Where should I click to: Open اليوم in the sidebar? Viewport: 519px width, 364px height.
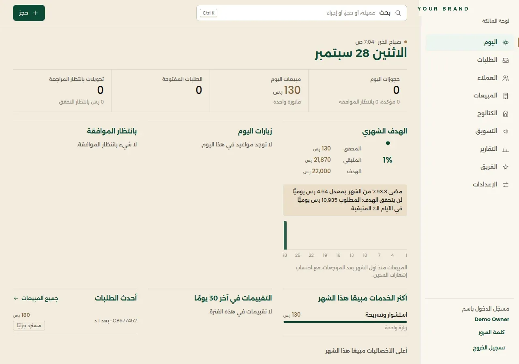(x=470, y=42)
